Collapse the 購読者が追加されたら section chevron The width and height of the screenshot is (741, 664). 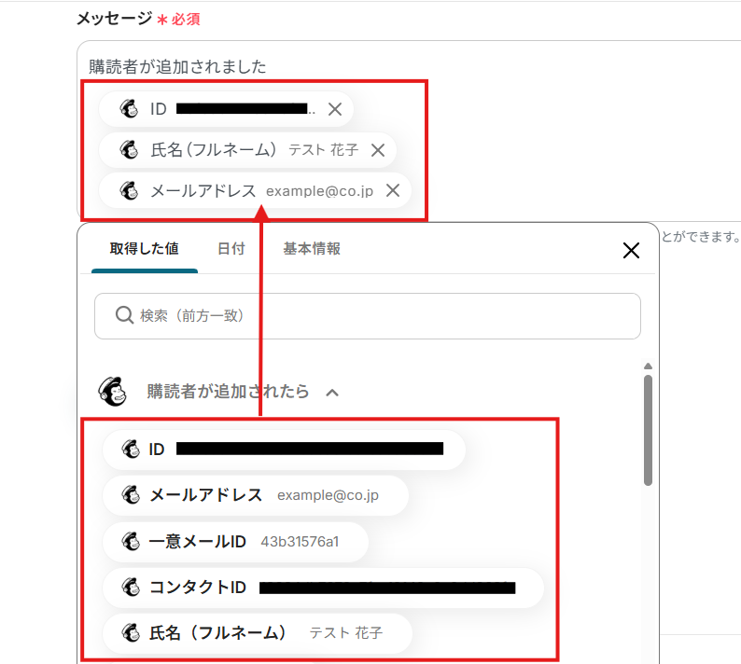point(332,393)
